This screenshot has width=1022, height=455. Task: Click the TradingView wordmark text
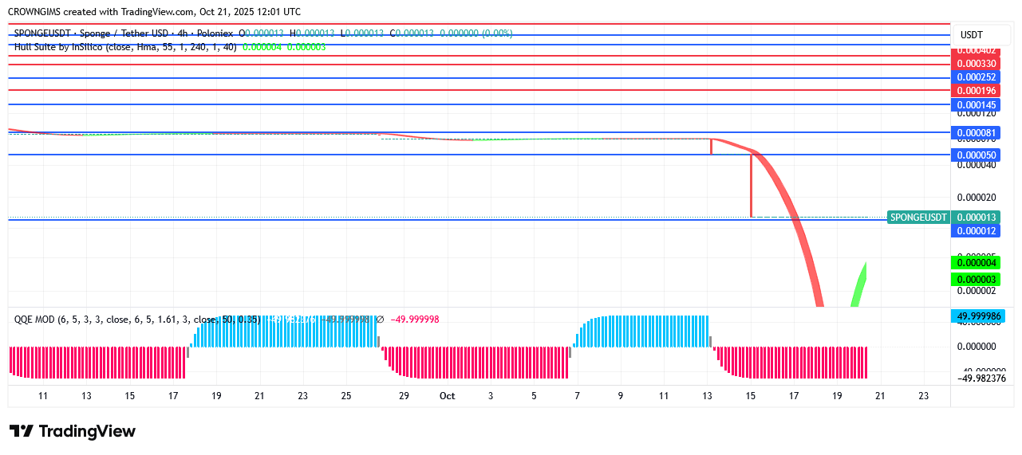pos(87,431)
